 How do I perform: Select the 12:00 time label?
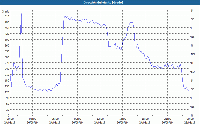(x=100, y=119)
